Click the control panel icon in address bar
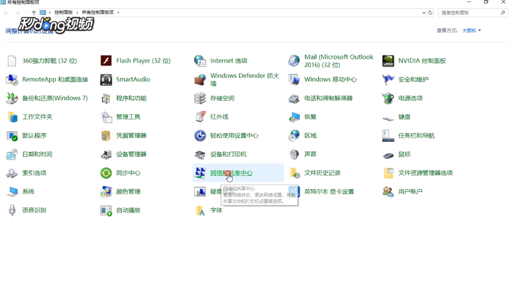The height and width of the screenshot is (281, 510). (43, 12)
